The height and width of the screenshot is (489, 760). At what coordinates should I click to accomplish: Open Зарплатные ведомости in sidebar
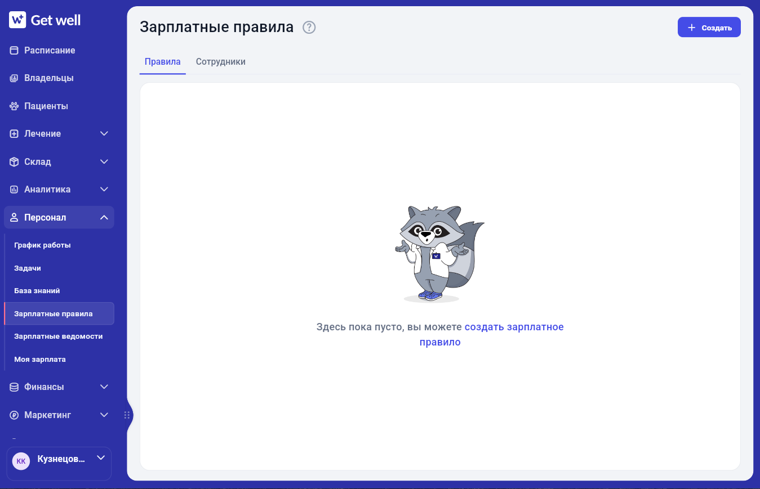(59, 337)
